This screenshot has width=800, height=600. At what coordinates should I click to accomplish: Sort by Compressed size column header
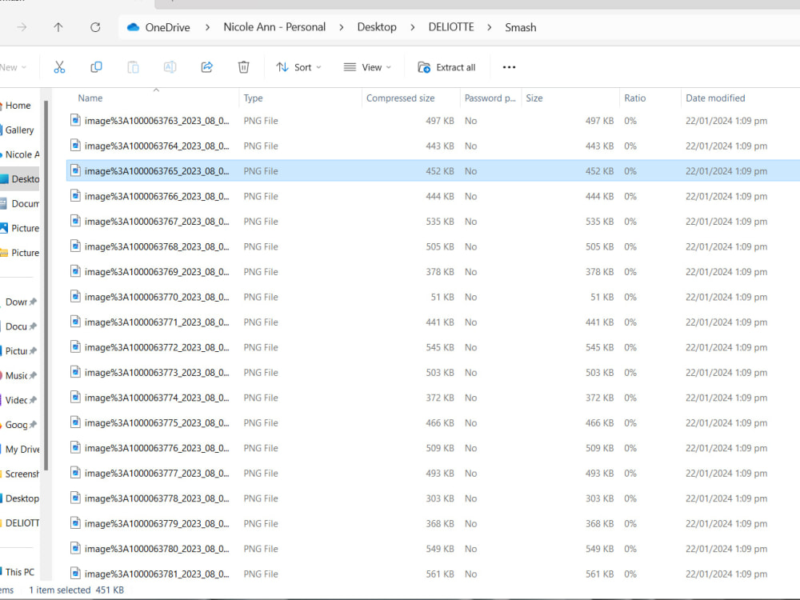coord(401,98)
